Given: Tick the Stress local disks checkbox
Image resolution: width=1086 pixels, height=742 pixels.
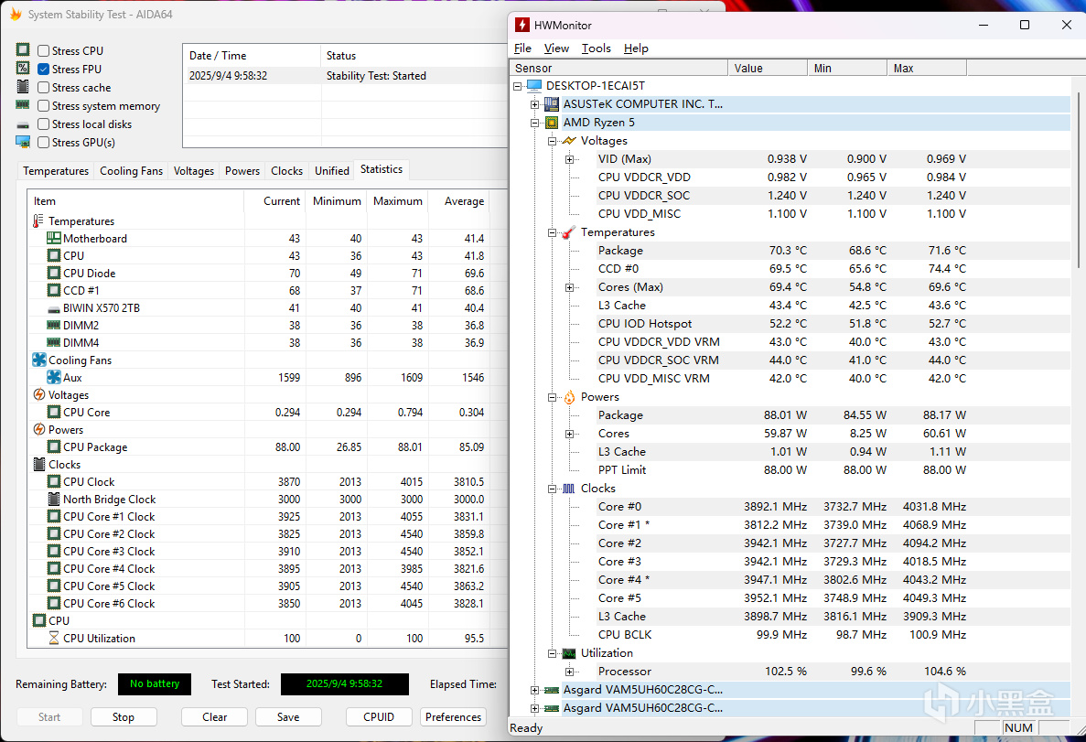Looking at the screenshot, I should [44, 124].
